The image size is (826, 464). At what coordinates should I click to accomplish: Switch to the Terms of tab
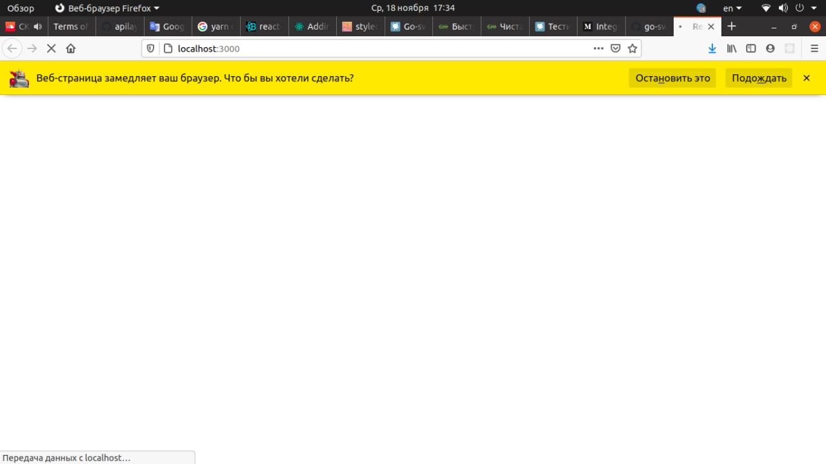click(72, 26)
